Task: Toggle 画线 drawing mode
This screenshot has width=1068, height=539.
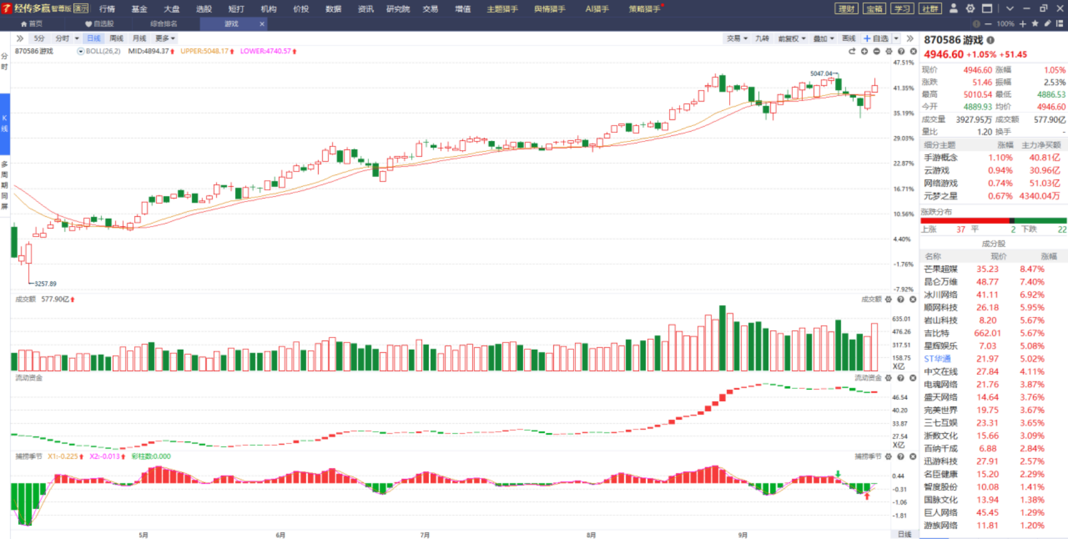Action: 849,38
